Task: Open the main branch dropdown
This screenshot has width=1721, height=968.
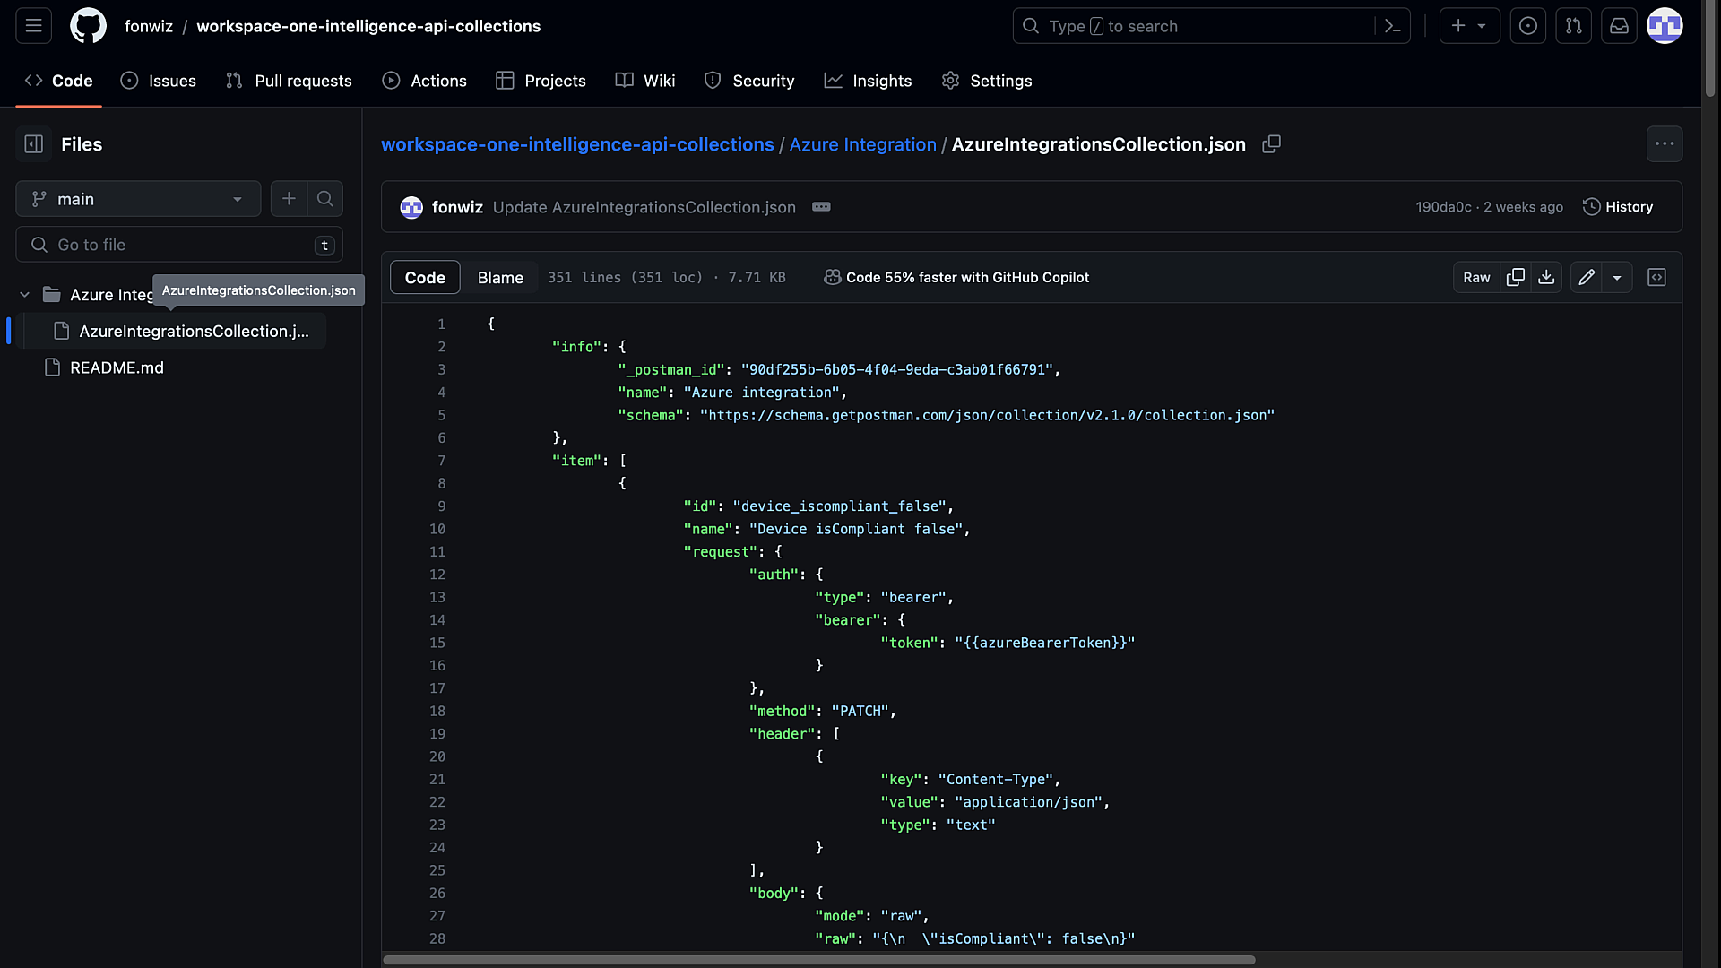Action: pyautogui.click(x=138, y=199)
